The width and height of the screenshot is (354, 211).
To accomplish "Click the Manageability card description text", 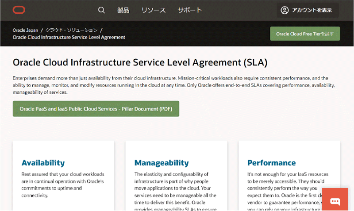I will point(175,190).
